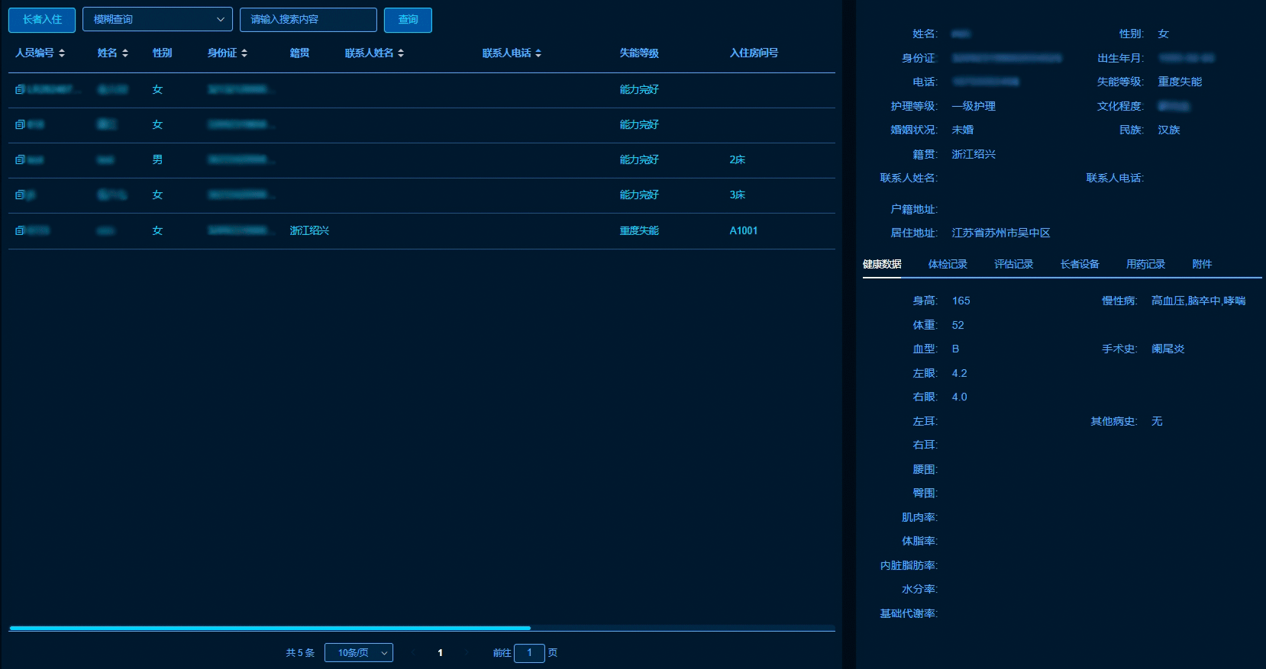This screenshot has height=669, width=1266.
Task: Click the right eye value 4.0
Action: click(x=960, y=397)
